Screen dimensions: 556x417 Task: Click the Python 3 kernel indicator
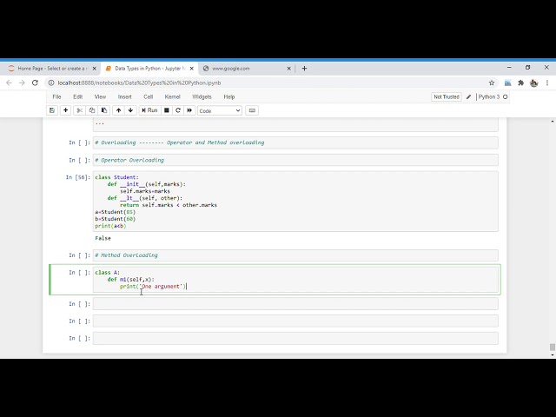pyautogui.click(x=488, y=96)
